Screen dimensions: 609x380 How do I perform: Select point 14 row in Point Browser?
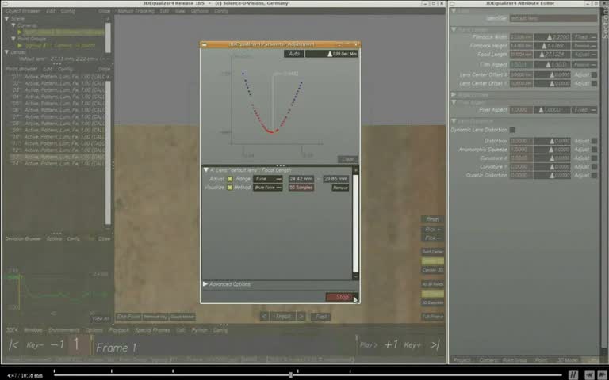click(x=57, y=164)
